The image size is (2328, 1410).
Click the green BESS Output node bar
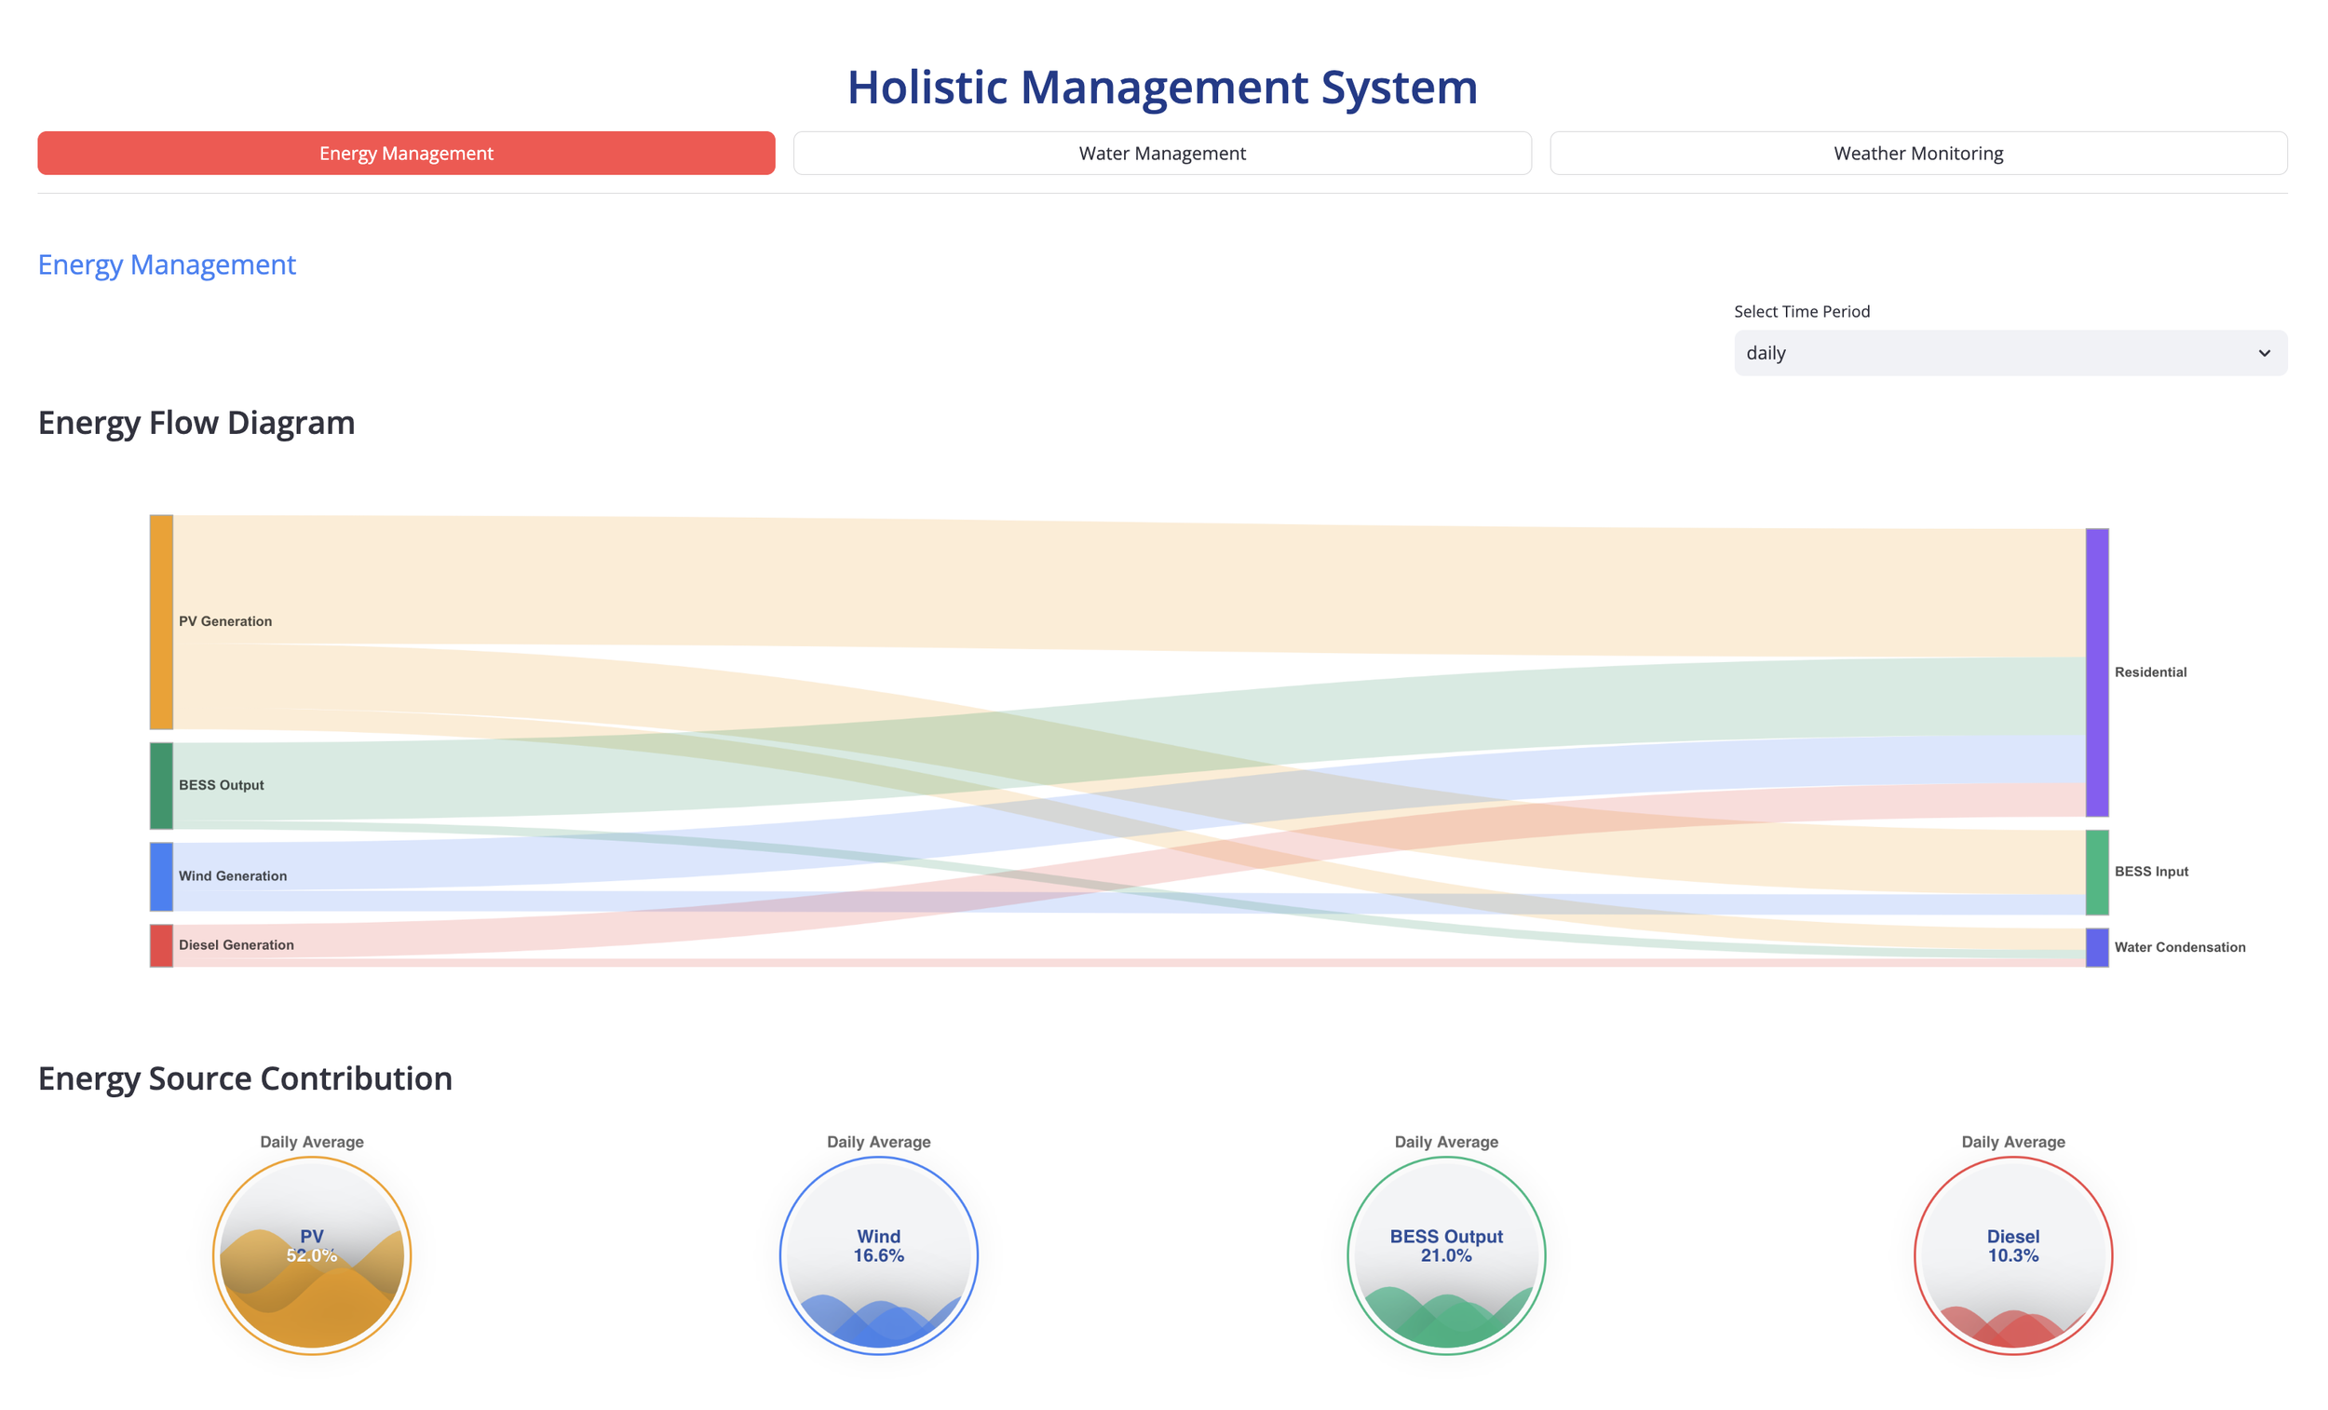[161, 785]
